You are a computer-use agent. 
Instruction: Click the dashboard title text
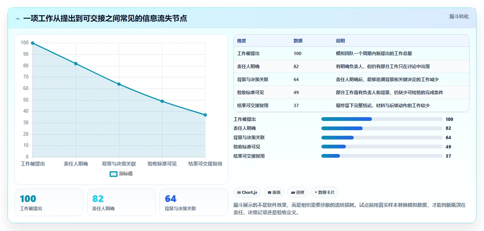click(x=105, y=18)
